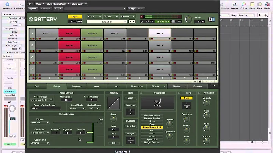Click the velocity Fix button
Viewport: 273px width, 153px height.
click(113, 143)
